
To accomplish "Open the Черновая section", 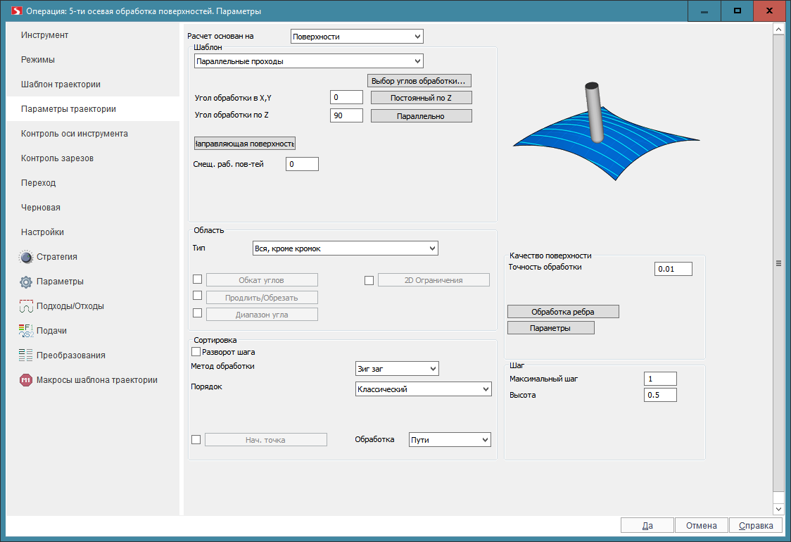I will 93,208.
